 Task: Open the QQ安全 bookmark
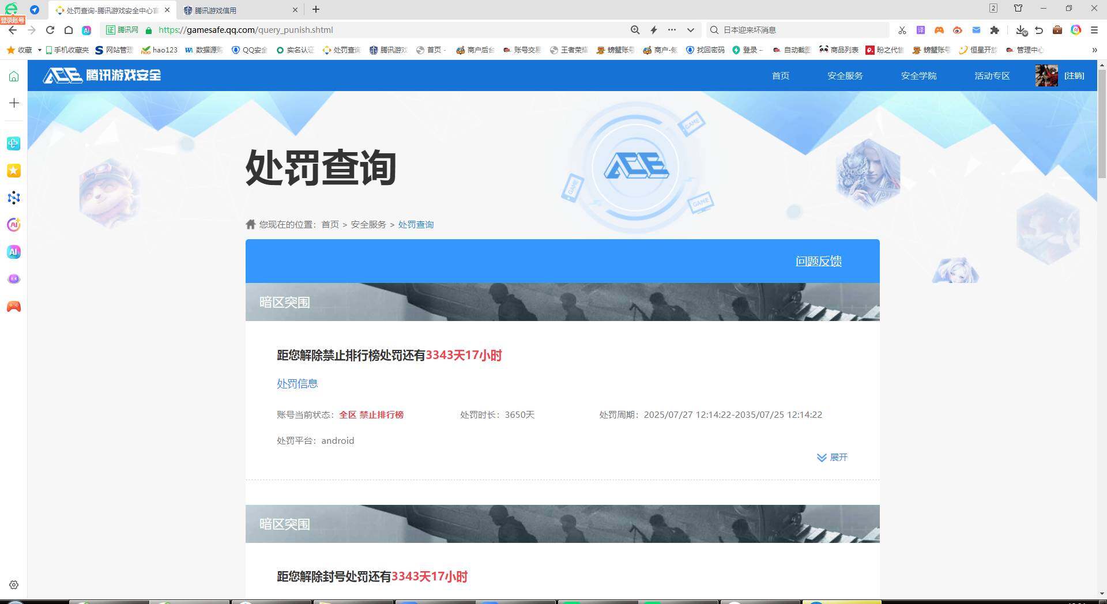pos(249,50)
